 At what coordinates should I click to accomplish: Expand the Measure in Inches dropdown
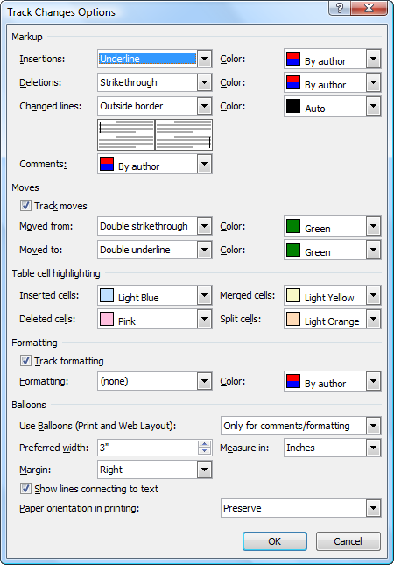point(374,448)
